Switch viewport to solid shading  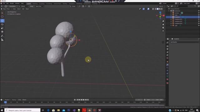pos(157,9)
